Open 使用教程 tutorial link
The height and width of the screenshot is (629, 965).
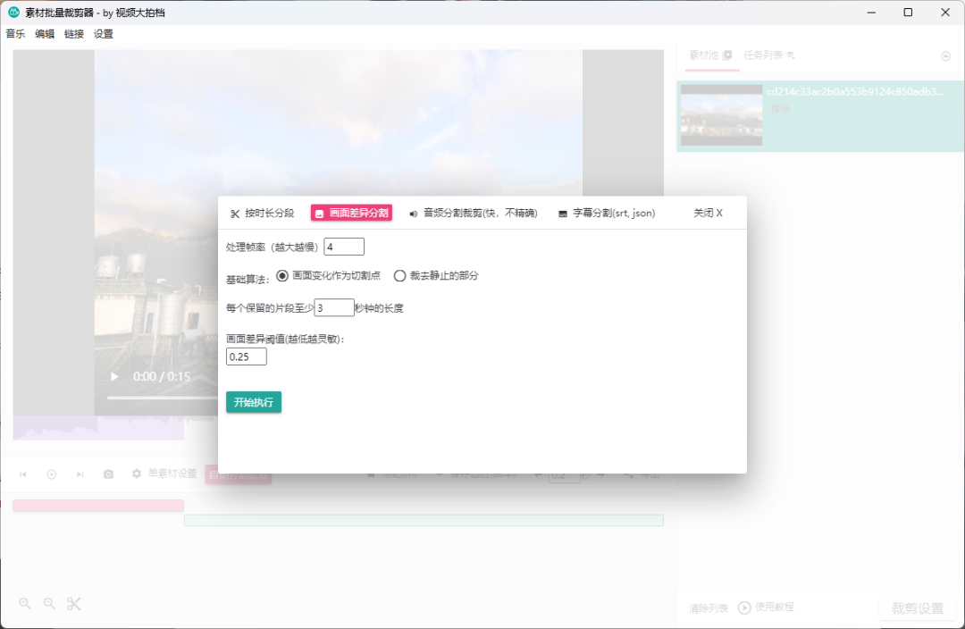(767, 608)
